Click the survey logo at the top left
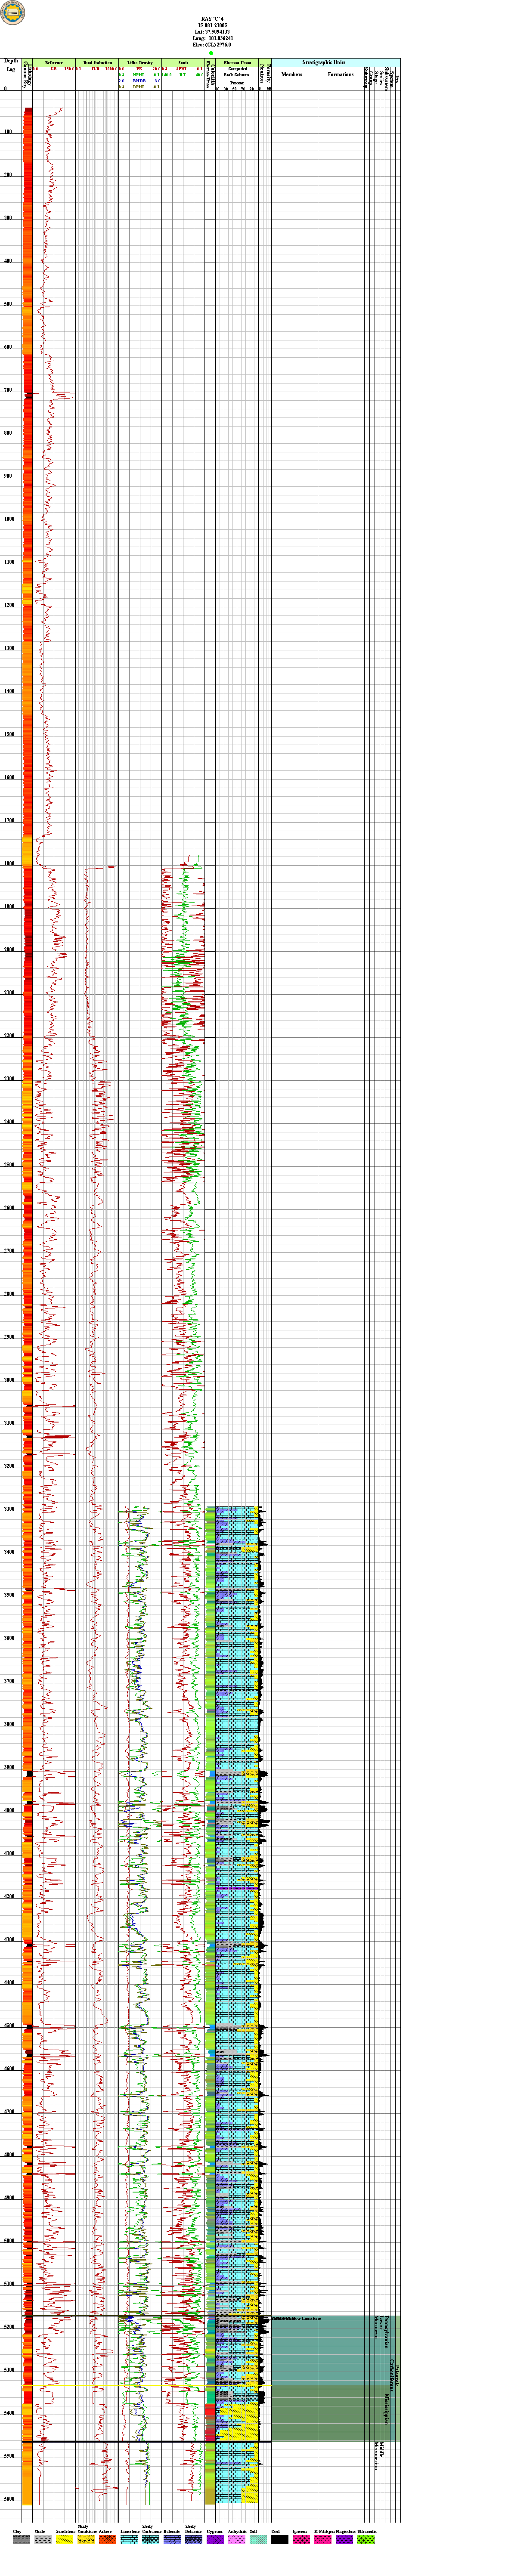Viewport: 508px width, 2576px height. (x=13, y=11)
